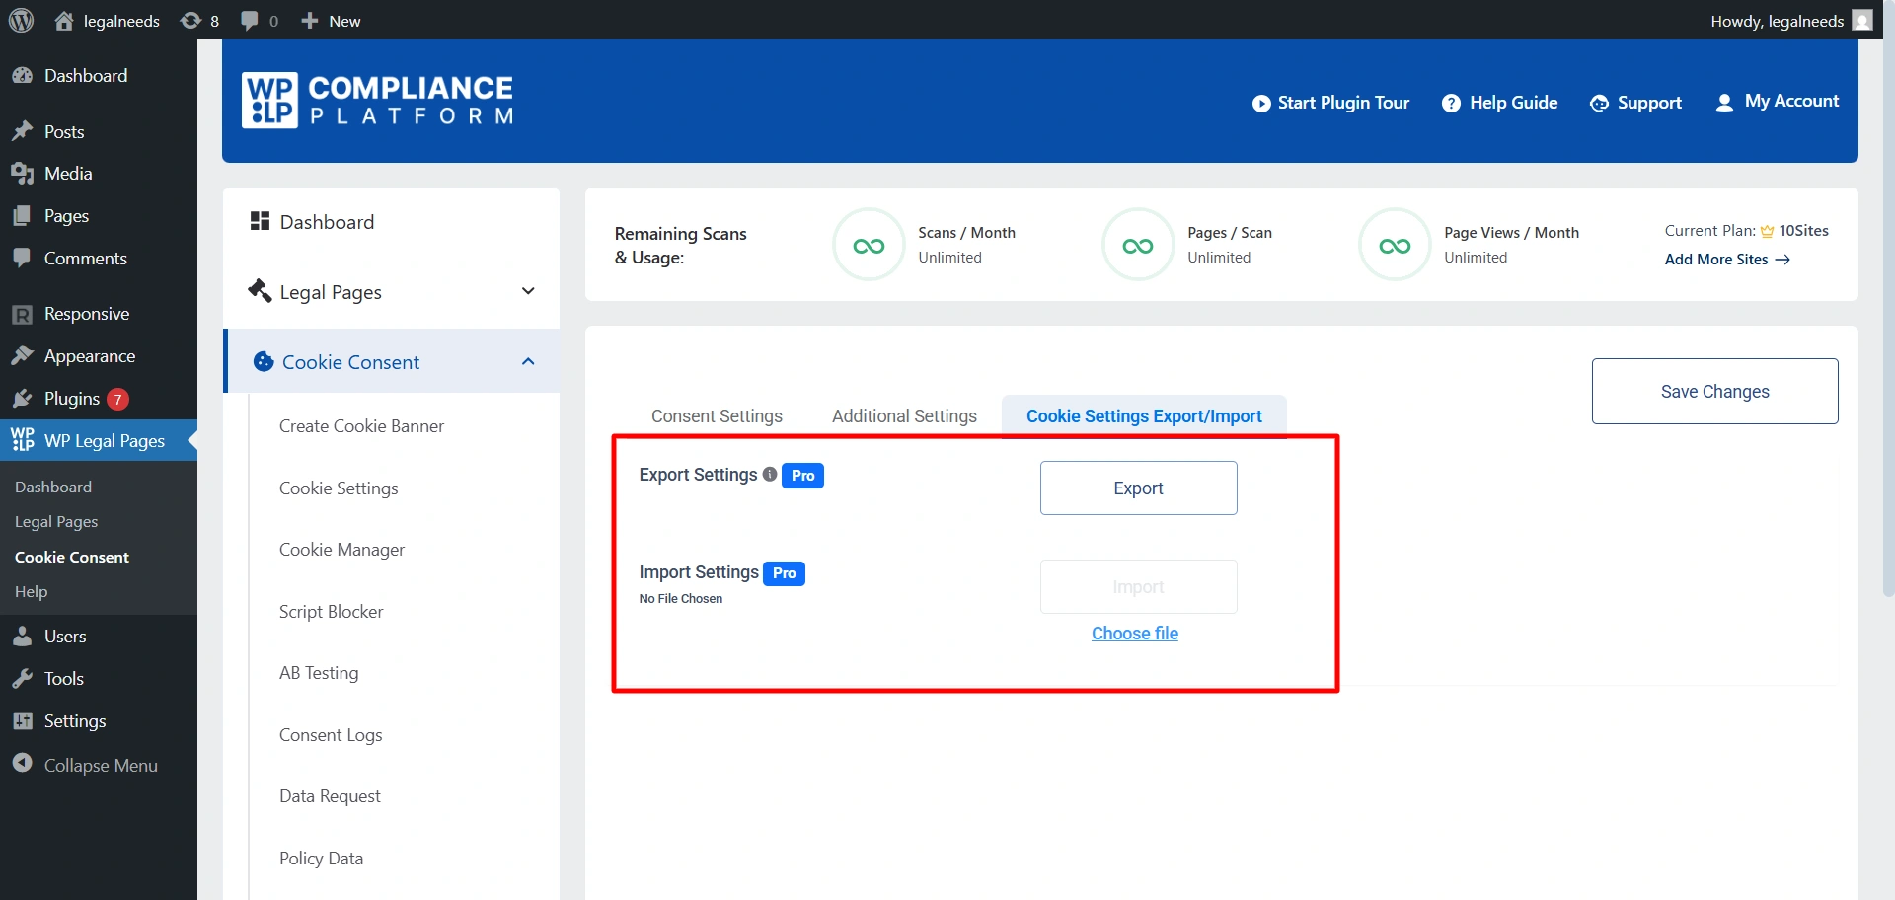Click the Choose file link under Import
The height and width of the screenshot is (900, 1895).
(x=1135, y=633)
